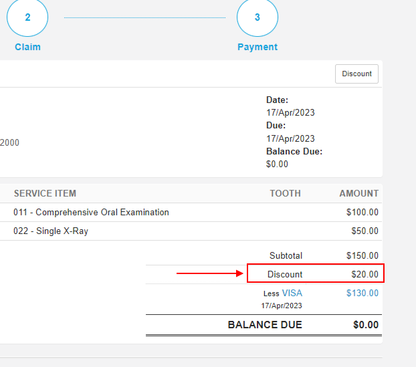
Task: Select the Comprehensive Oral Examination row
Action: (191, 212)
